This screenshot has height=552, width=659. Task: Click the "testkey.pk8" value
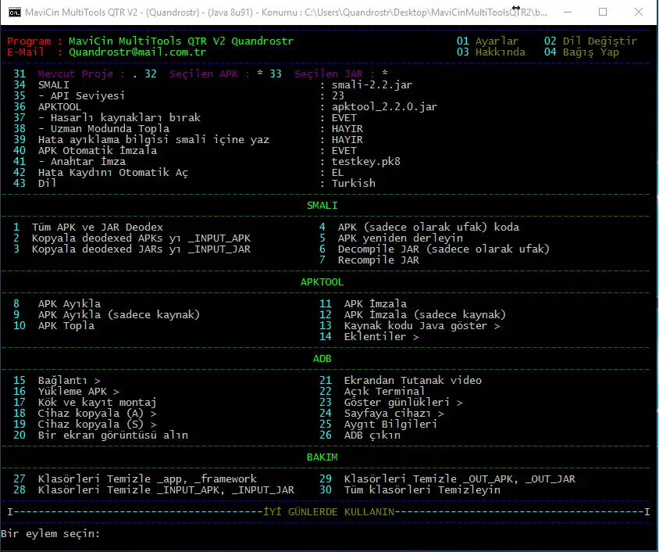[366, 162]
